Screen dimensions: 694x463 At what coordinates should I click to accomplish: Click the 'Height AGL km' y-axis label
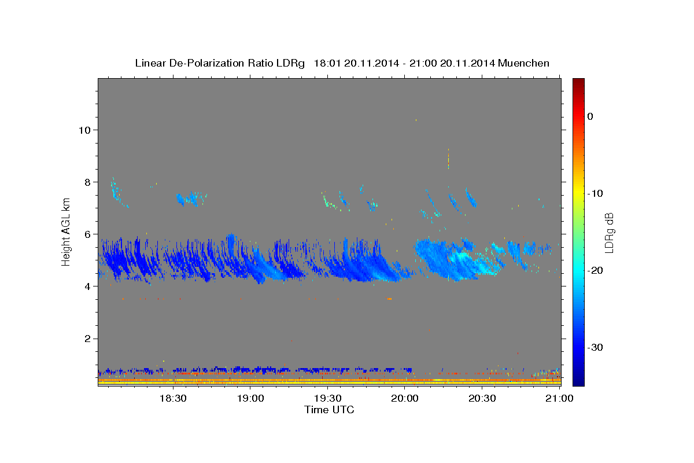[66, 231]
